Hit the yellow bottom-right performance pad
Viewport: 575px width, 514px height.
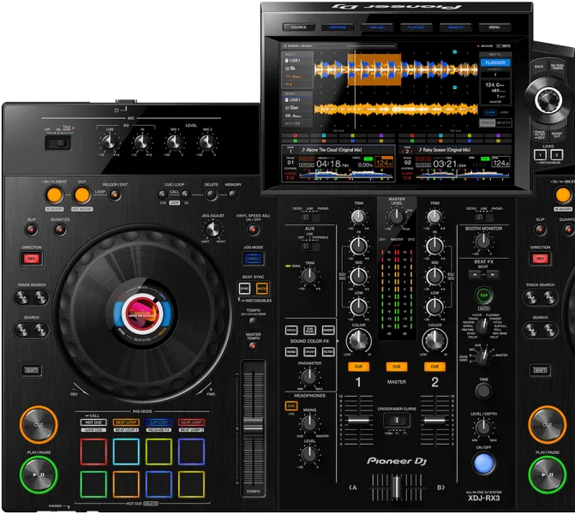coord(191,484)
